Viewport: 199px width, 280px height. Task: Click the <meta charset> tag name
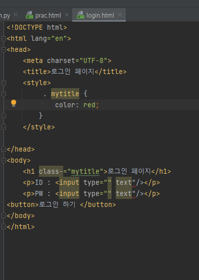click(35, 61)
